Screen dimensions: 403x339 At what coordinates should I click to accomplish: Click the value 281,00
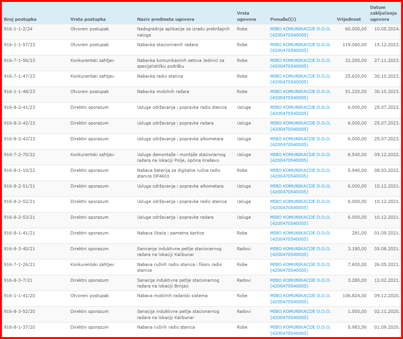359,233
